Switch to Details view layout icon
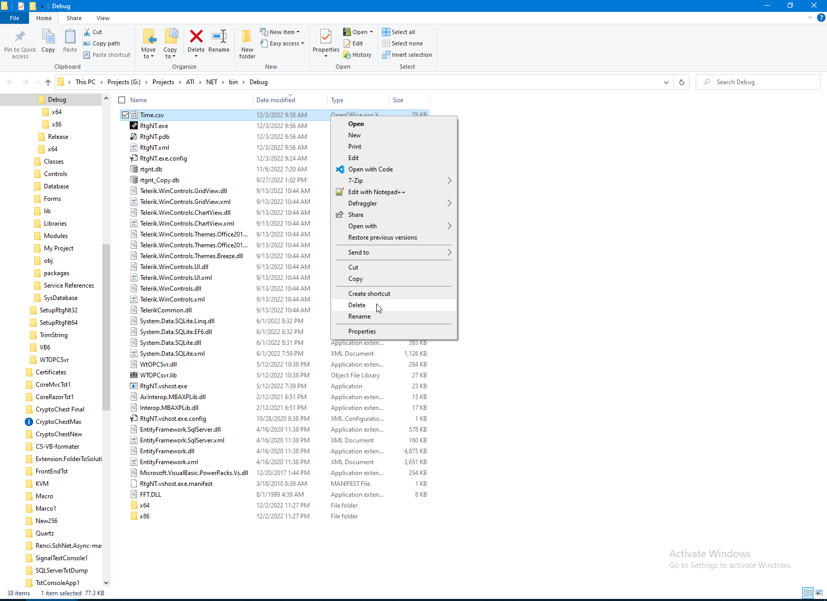 (808, 593)
